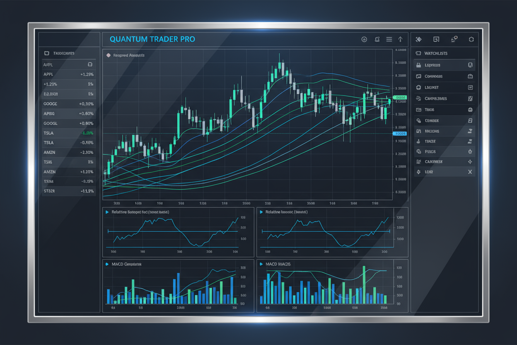Open the settings gear in the right panel
Viewport: 517px width, 345px height.
click(471, 39)
